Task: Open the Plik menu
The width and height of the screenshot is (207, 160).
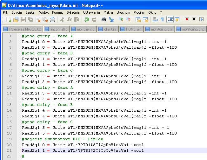Action: click(5, 12)
